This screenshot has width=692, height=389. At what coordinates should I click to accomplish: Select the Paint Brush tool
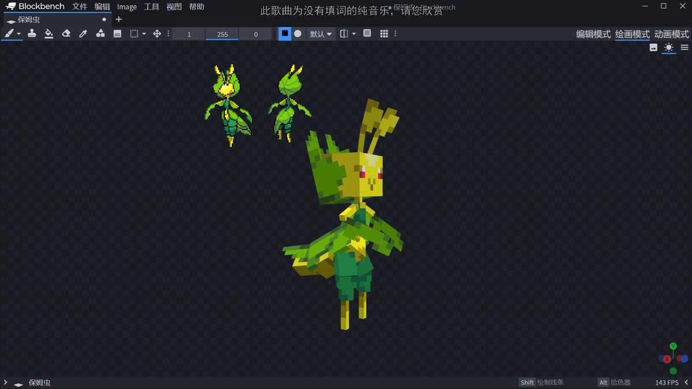(9, 33)
